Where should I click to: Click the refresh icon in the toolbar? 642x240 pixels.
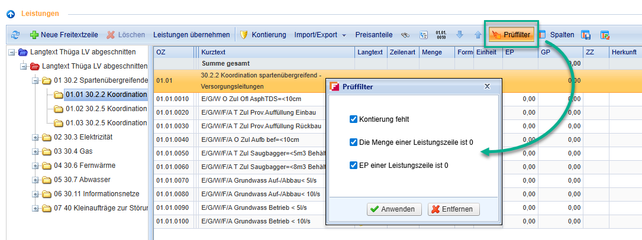click(15, 35)
